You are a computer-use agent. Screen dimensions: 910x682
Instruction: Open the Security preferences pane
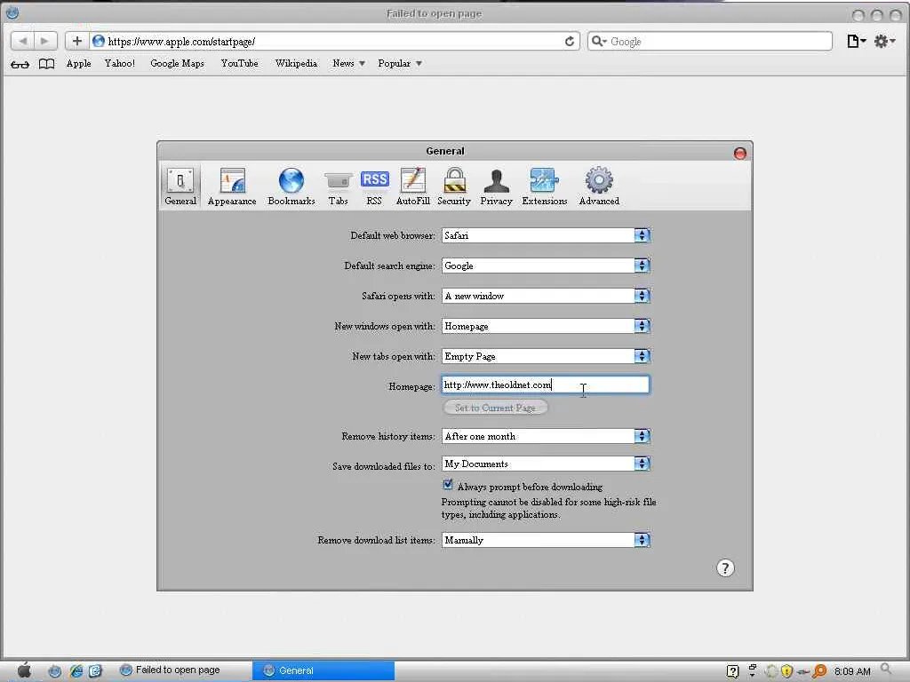pyautogui.click(x=454, y=186)
